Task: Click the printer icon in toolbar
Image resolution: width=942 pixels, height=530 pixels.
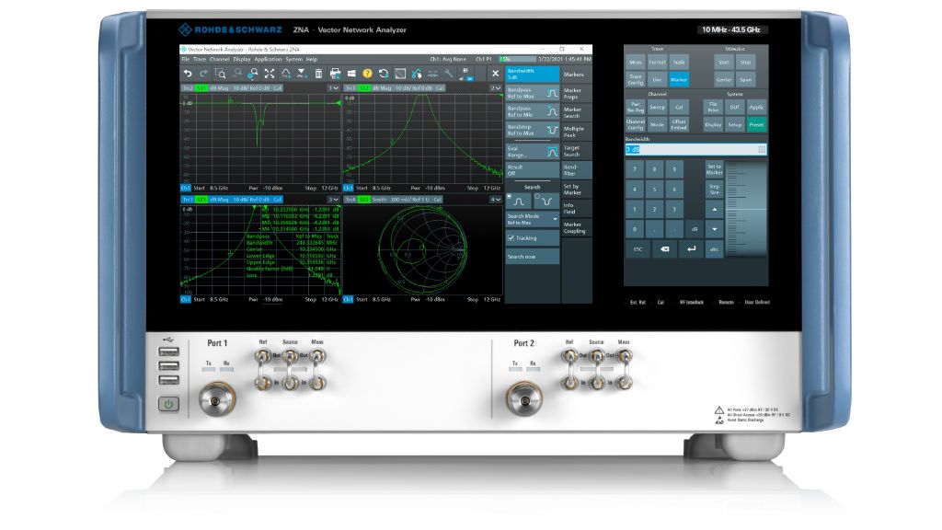Action: tap(335, 74)
